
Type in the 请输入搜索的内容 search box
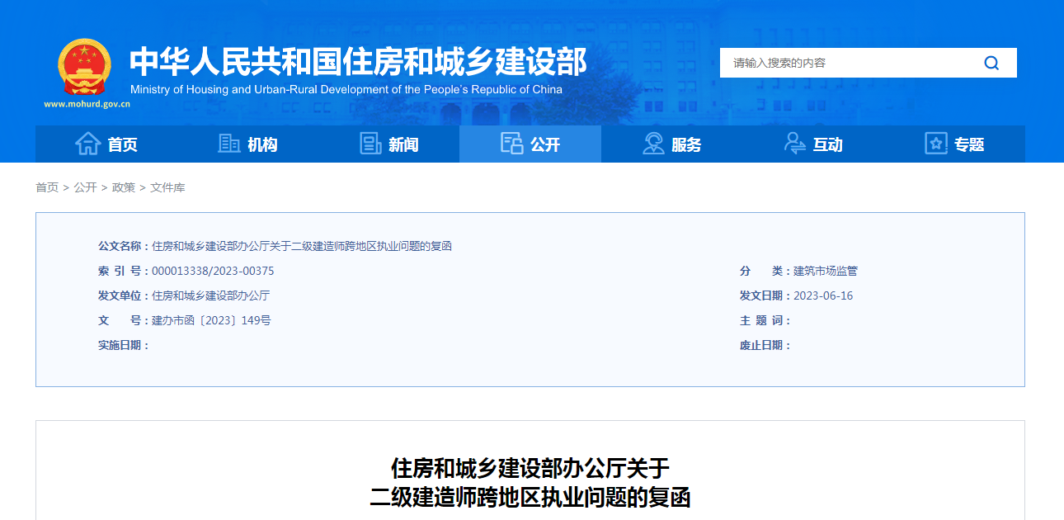(850, 63)
